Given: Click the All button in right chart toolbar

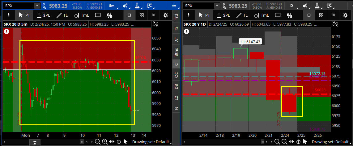Looking at the screenshot, I should tap(333, 15).
